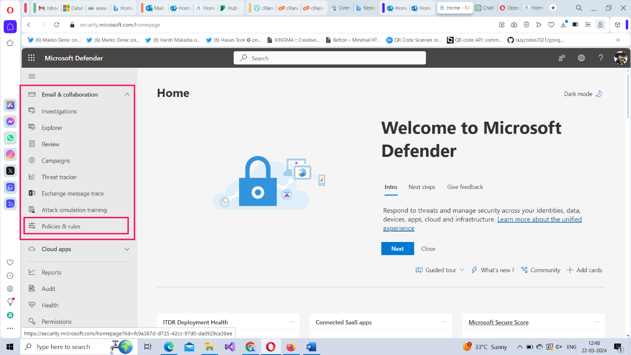Click the Campaigns target icon
The image size is (631, 355).
32,161
